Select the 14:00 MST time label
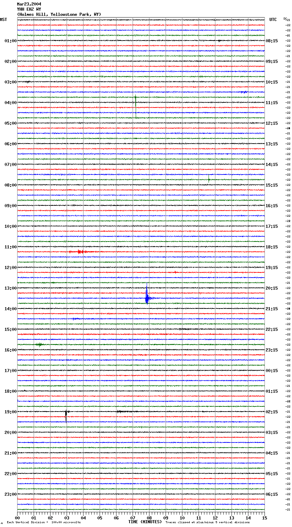 pos(11,309)
